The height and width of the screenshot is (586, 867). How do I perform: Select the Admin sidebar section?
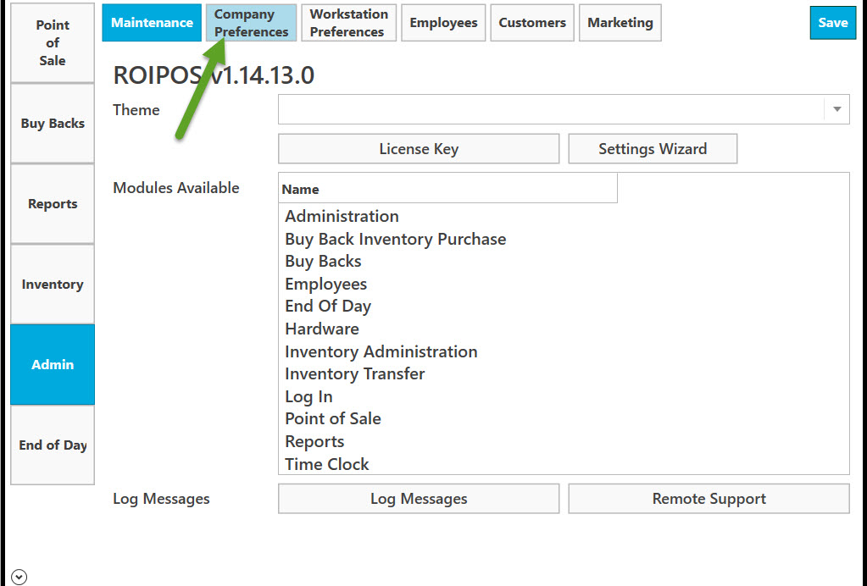pos(53,364)
